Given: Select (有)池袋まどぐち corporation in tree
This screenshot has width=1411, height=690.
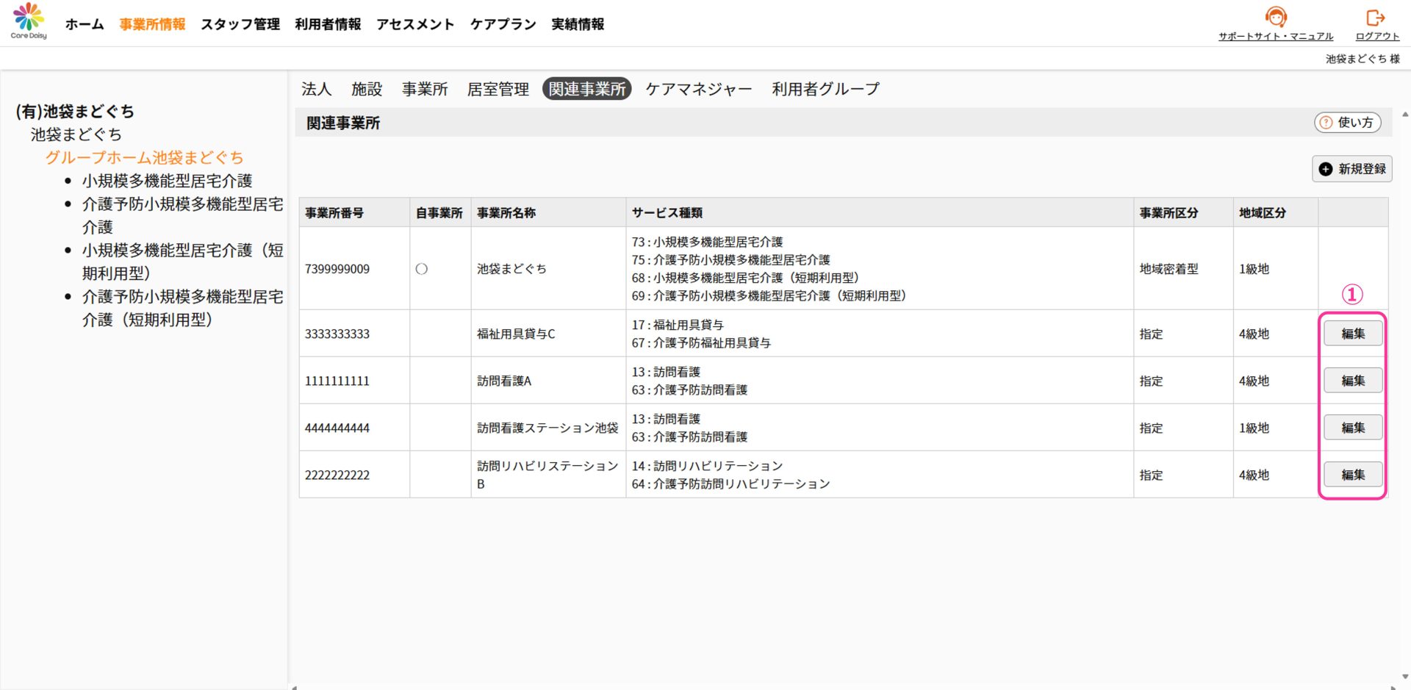Looking at the screenshot, I should coord(75,111).
